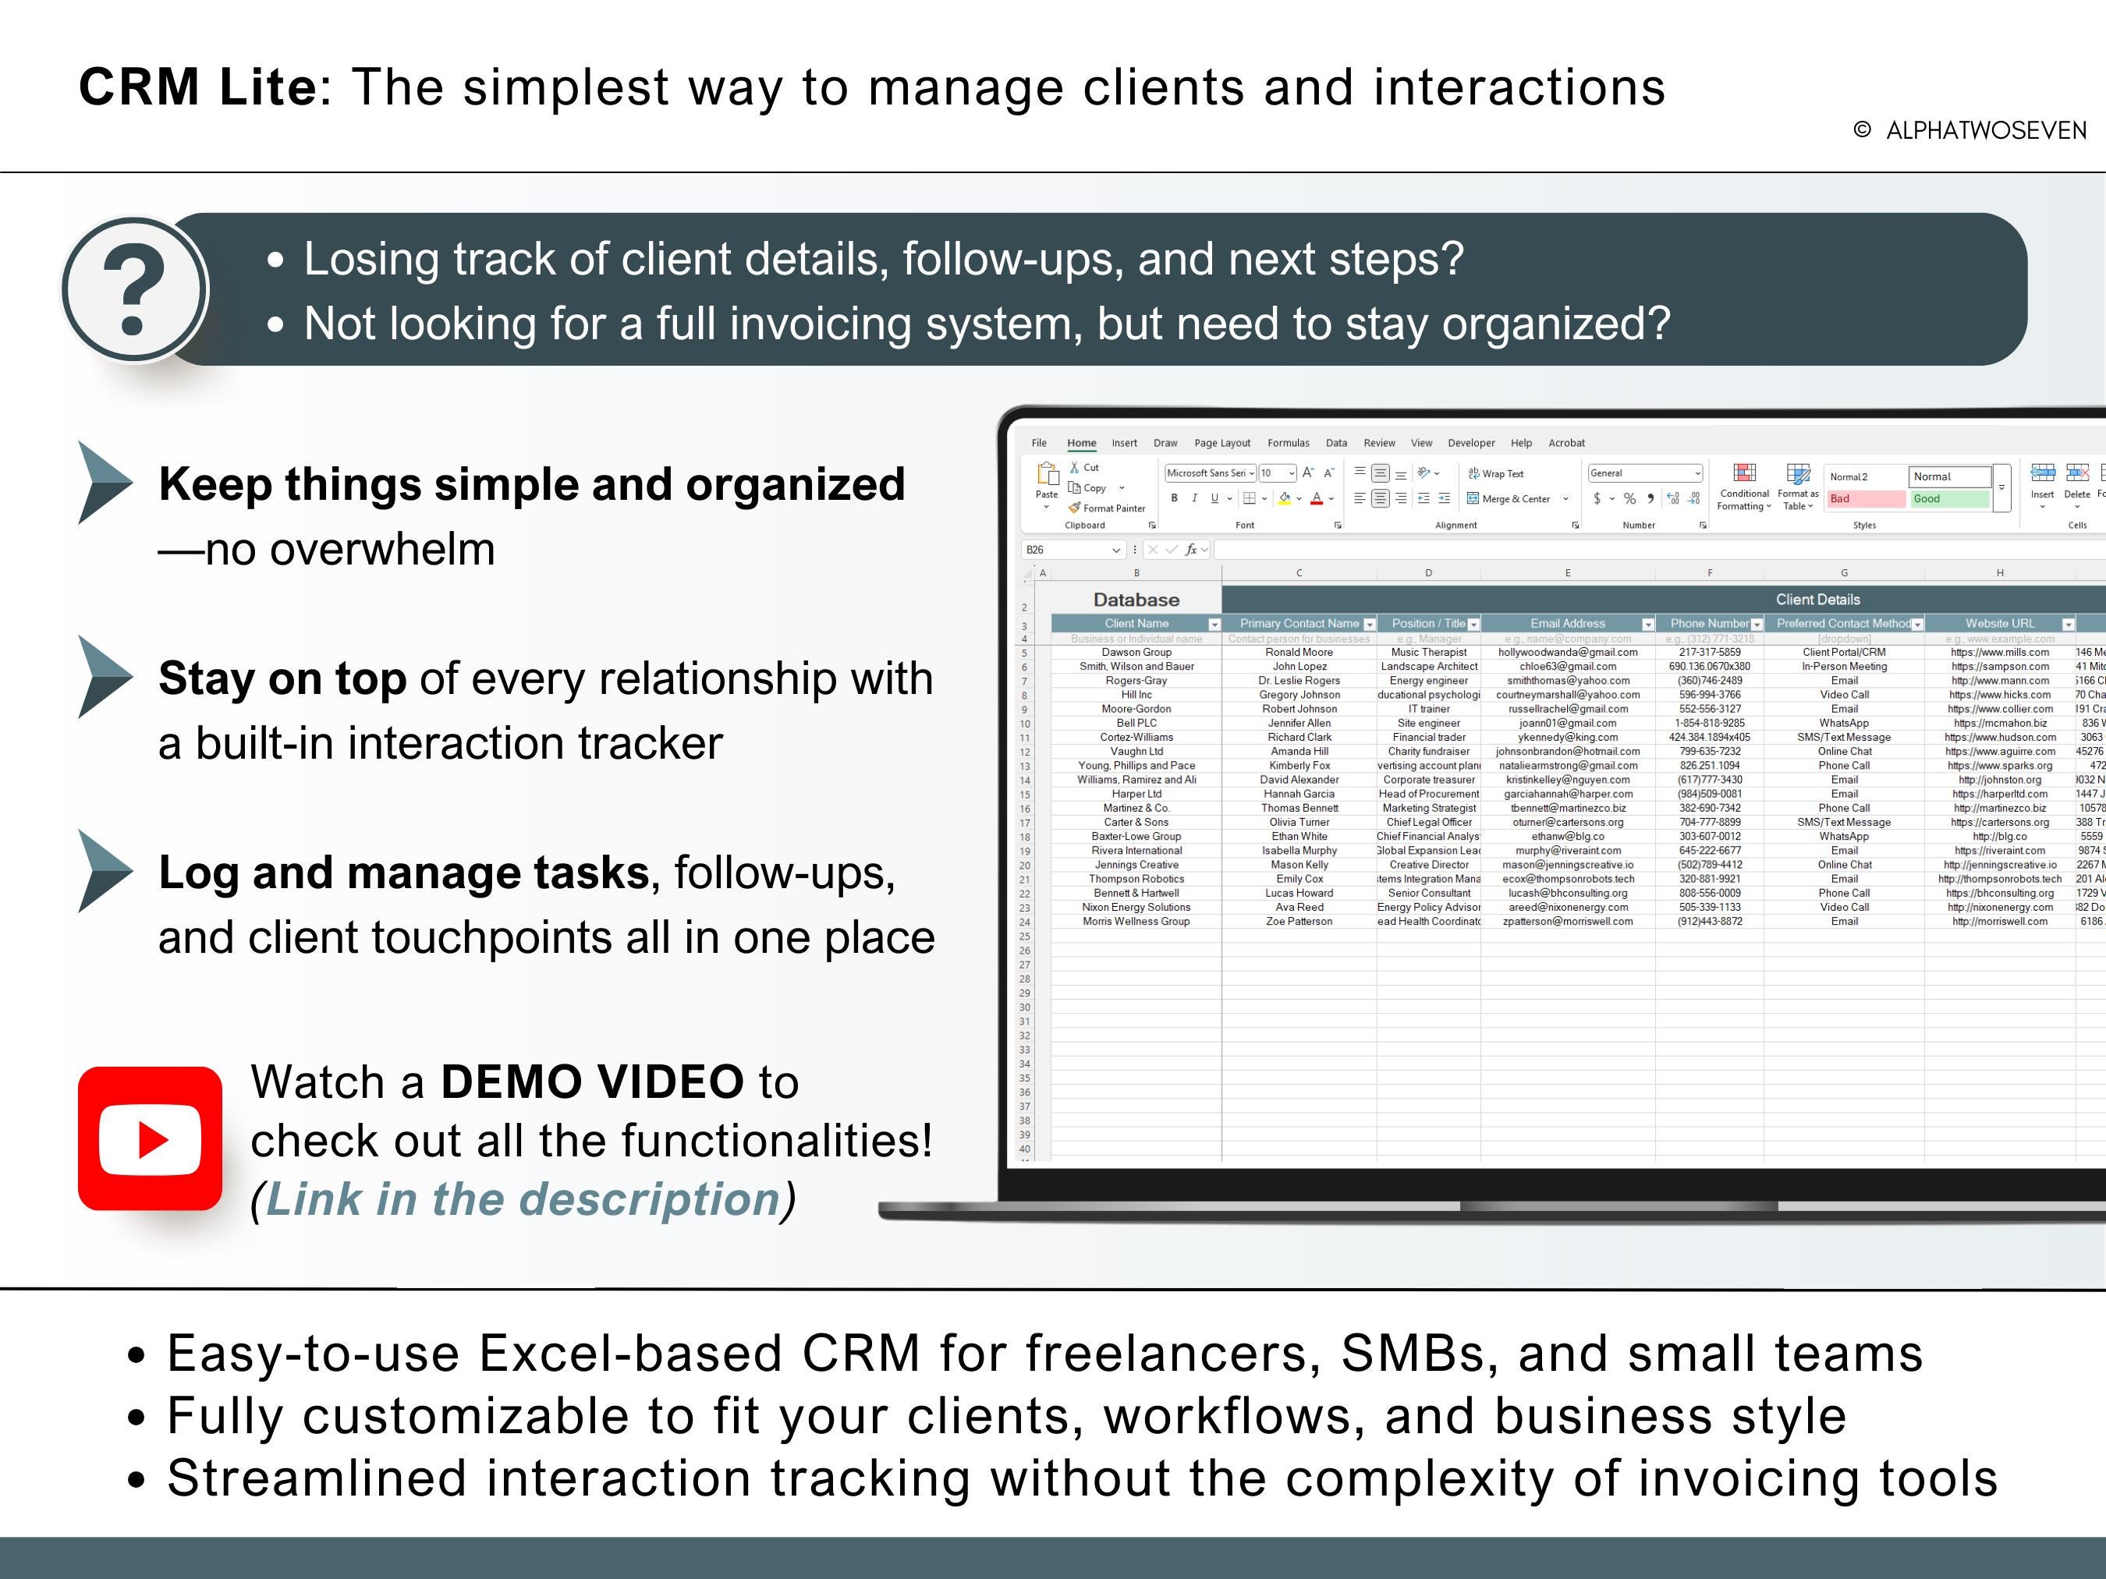Open the Email Address column filter arrow
The width and height of the screenshot is (2106, 1579).
pos(1647,625)
